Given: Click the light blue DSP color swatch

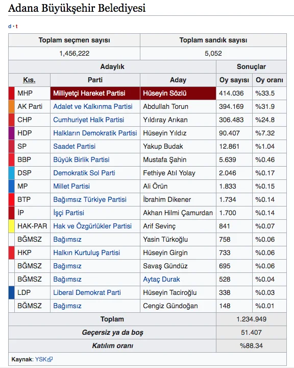Looking at the screenshot, I should [x=12, y=173].
